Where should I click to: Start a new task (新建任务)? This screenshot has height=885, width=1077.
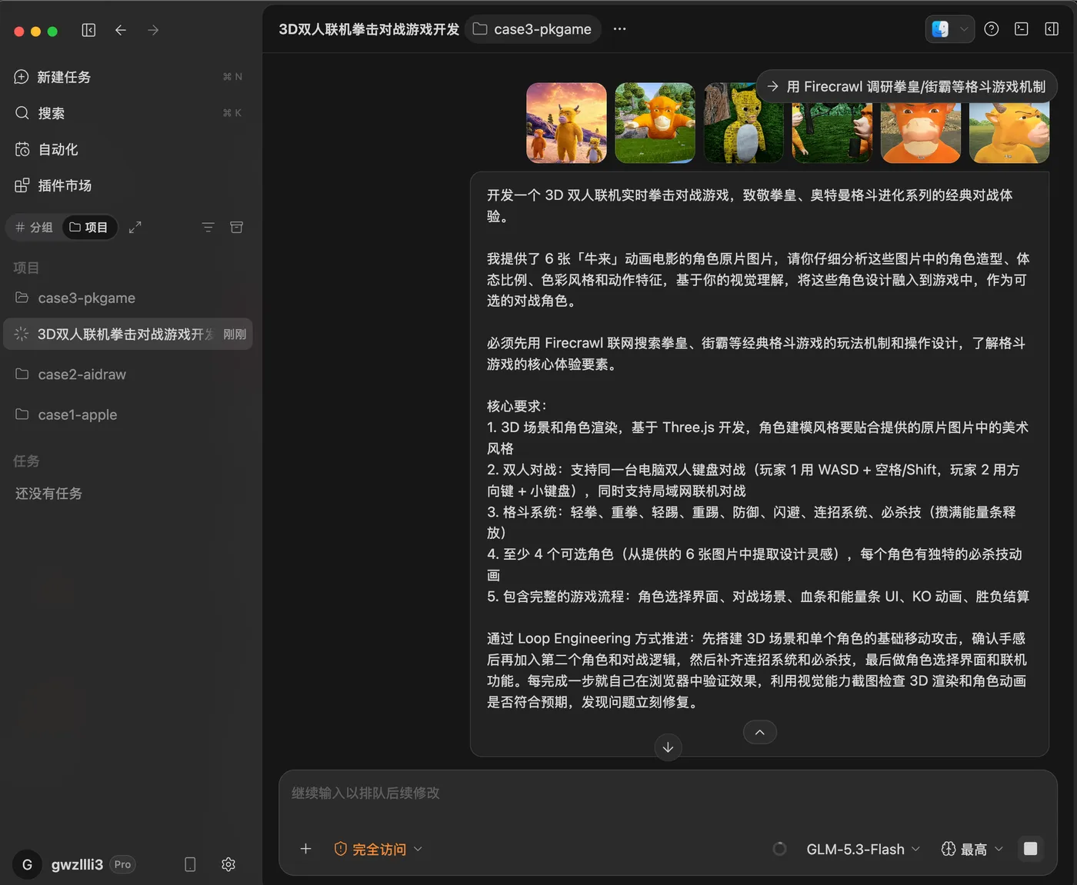coord(128,77)
